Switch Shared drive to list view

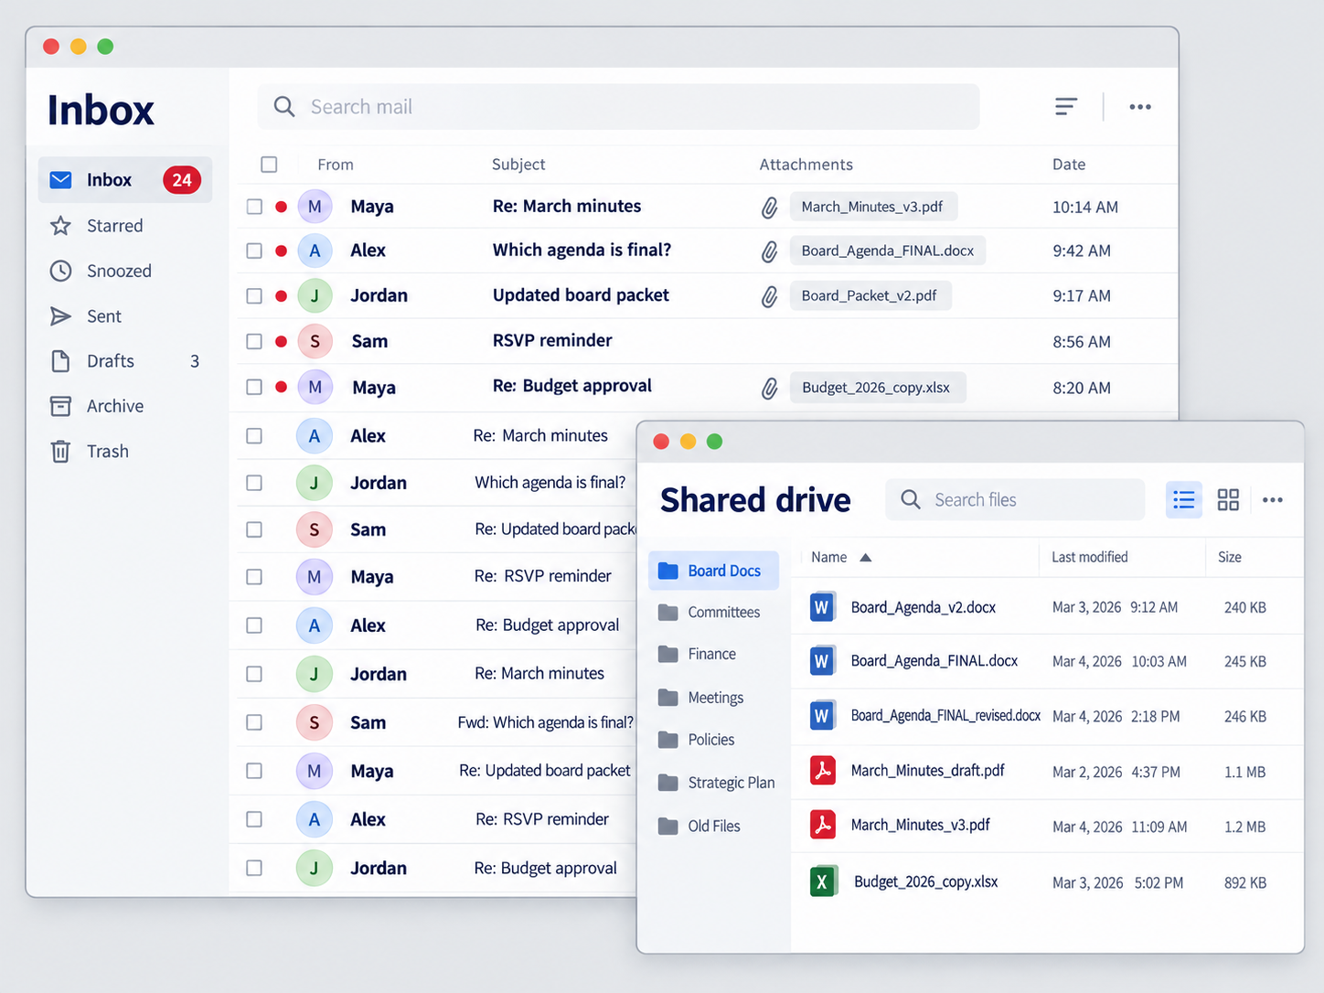(x=1184, y=499)
